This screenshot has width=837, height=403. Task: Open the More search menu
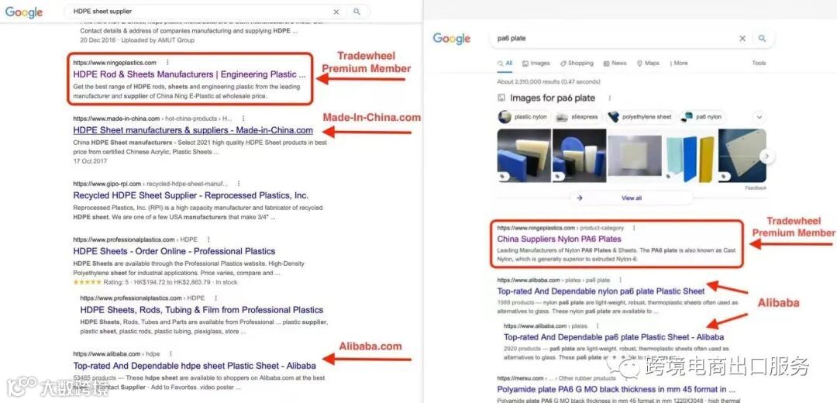point(679,63)
